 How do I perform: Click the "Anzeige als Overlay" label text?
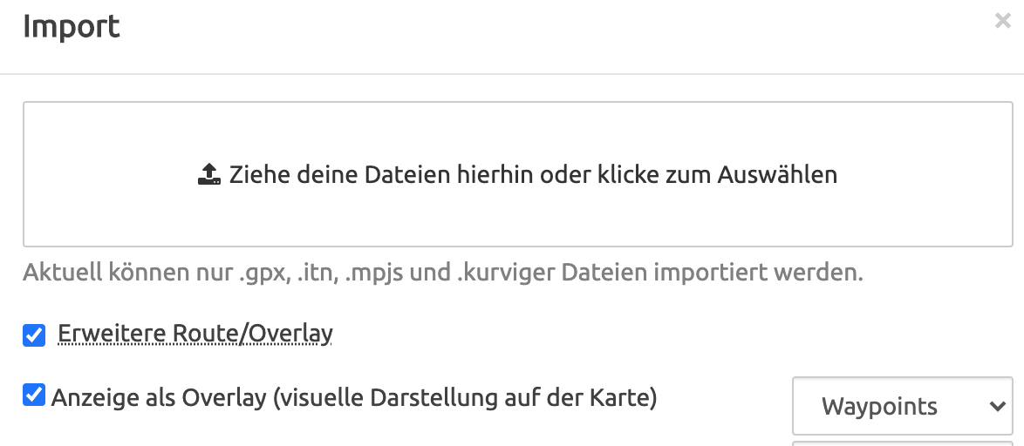(159, 398)
